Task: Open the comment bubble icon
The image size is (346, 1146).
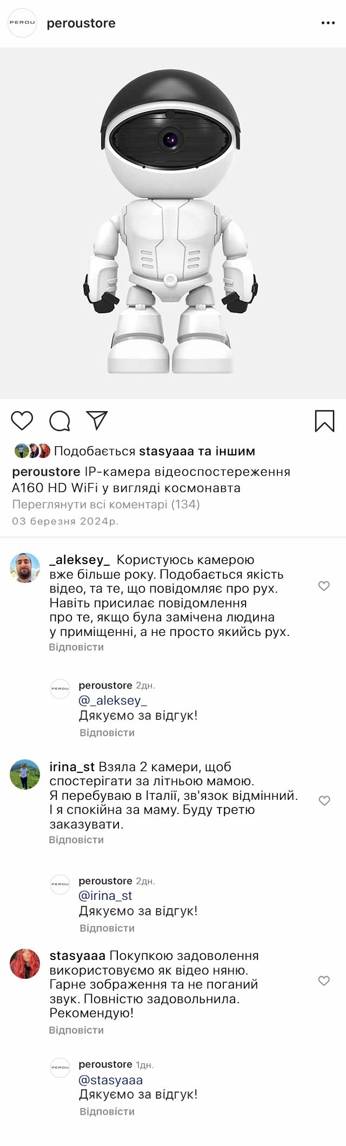Action: coord(59,421)
